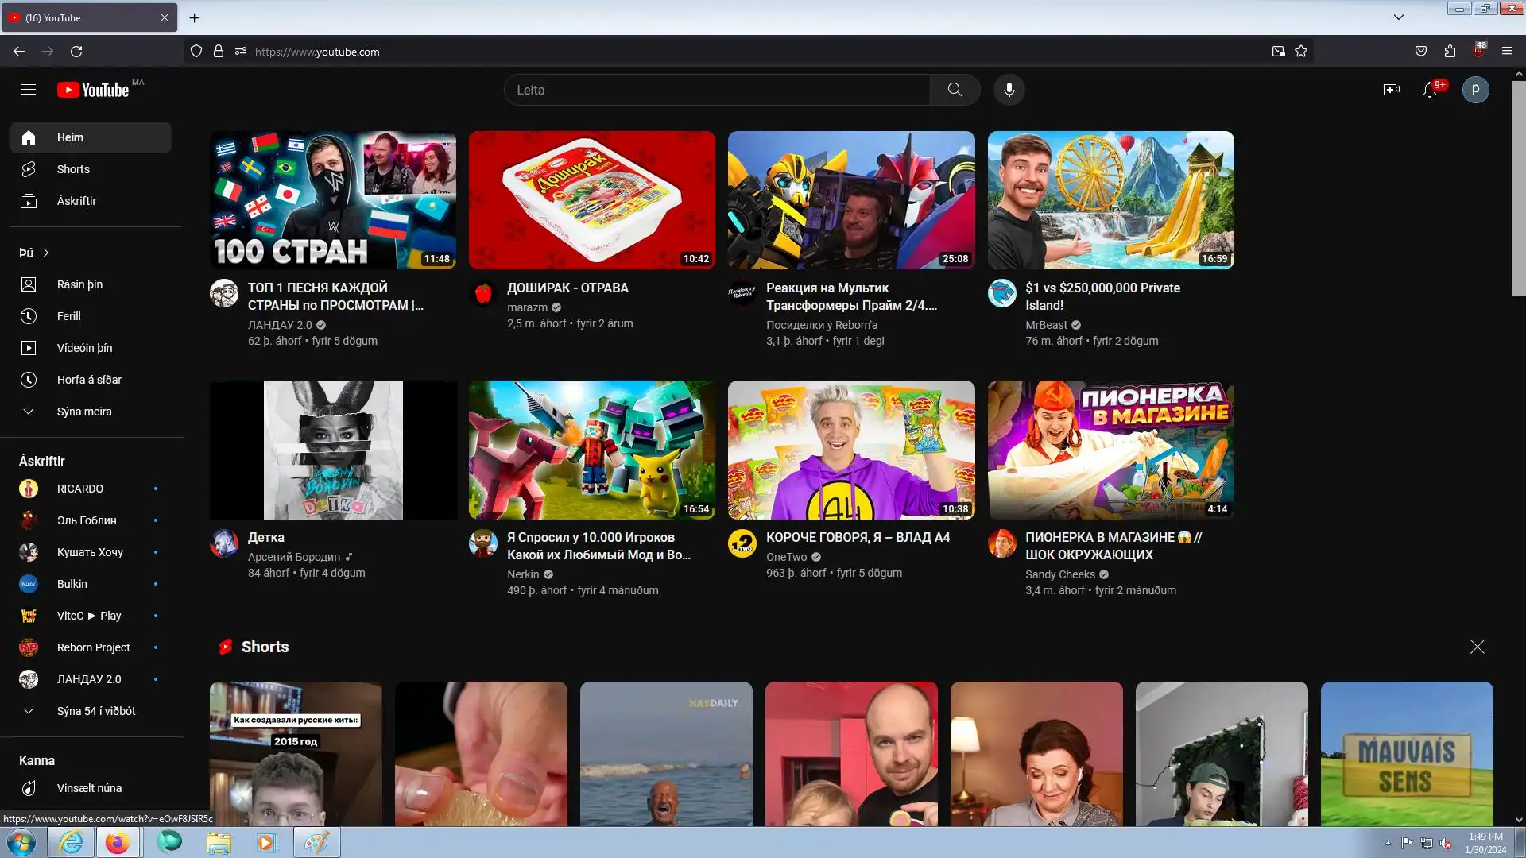The height and width of the screenshot is (858, 1526).
Task: Toggle the hamburger guide menu
Action: point(29,90)
